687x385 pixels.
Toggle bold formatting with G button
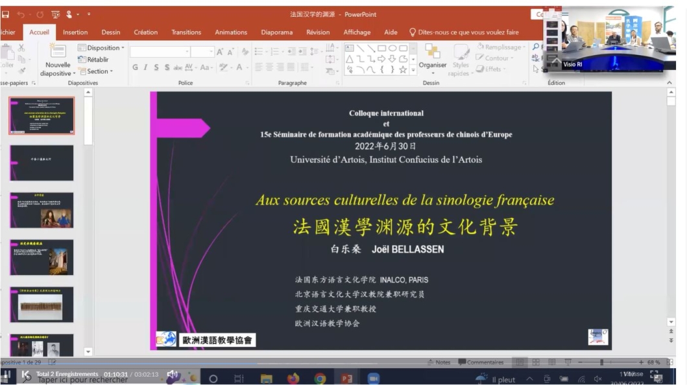(135, 67)
